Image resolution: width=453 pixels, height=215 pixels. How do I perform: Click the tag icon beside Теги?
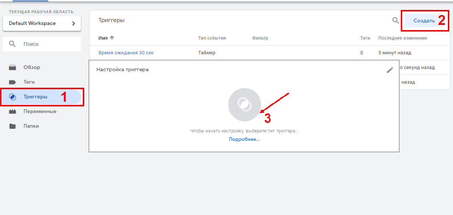click(13, 82)
